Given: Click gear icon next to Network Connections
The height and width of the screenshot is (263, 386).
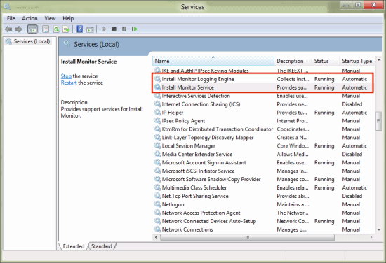Looking at the screenshot, I should pos(157,229).
